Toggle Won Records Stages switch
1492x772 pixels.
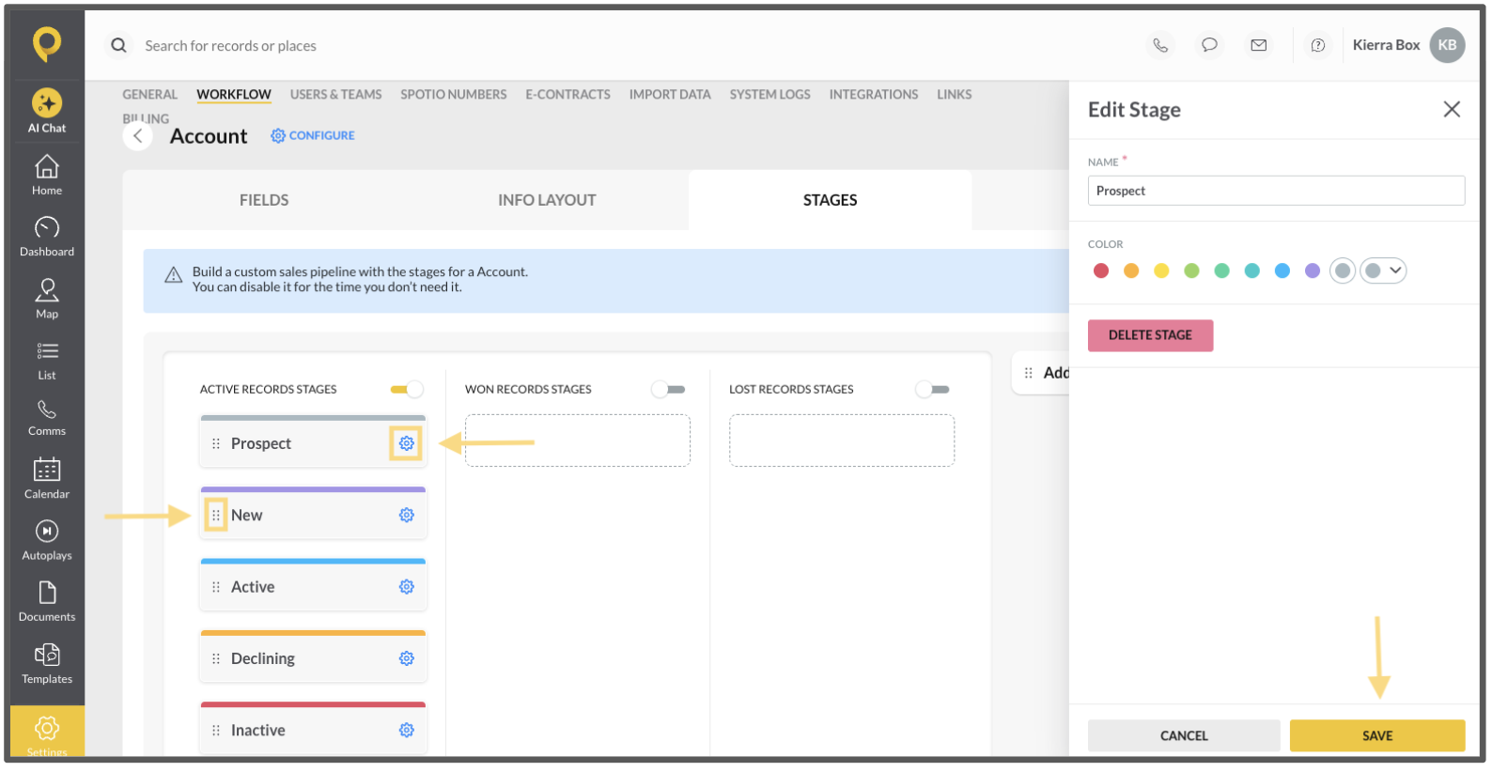coord(669,390)
